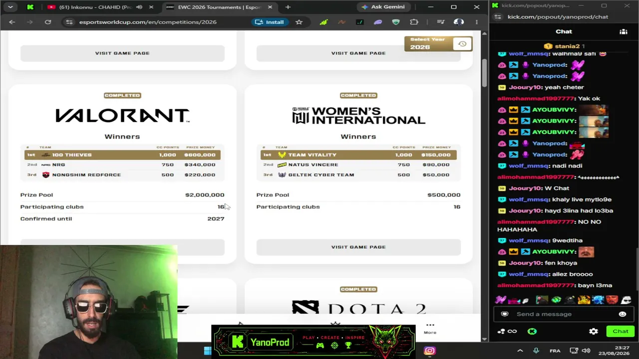Select the 100 Thieves winner row
The width and height of the screenshot is (639, 359).
[x=122, y=155]
